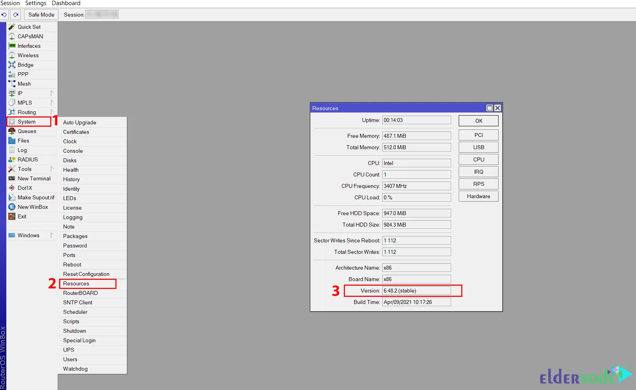This screenshot has height=390, width=636.
Task: Open the Queues window
Action: pos(26,131)
